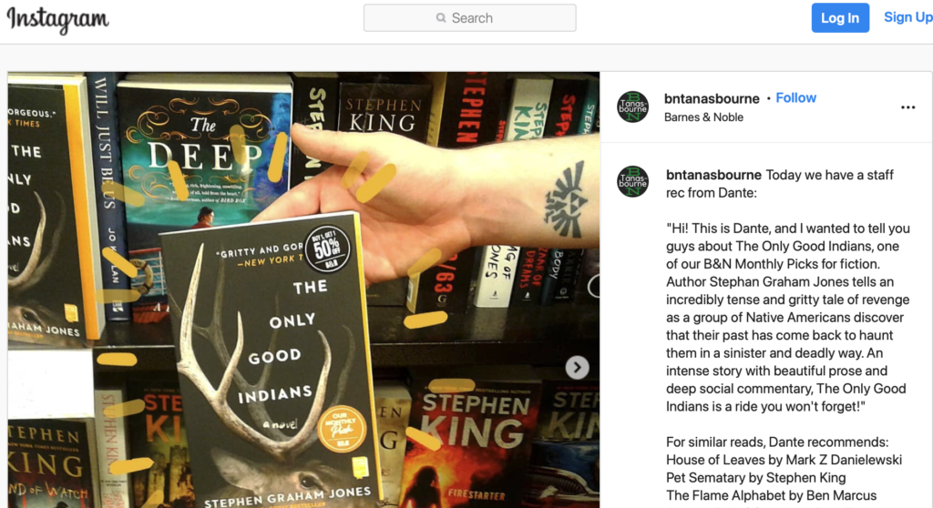
Task: Advance to next photo with arrow
Action: tap(577, 368)
